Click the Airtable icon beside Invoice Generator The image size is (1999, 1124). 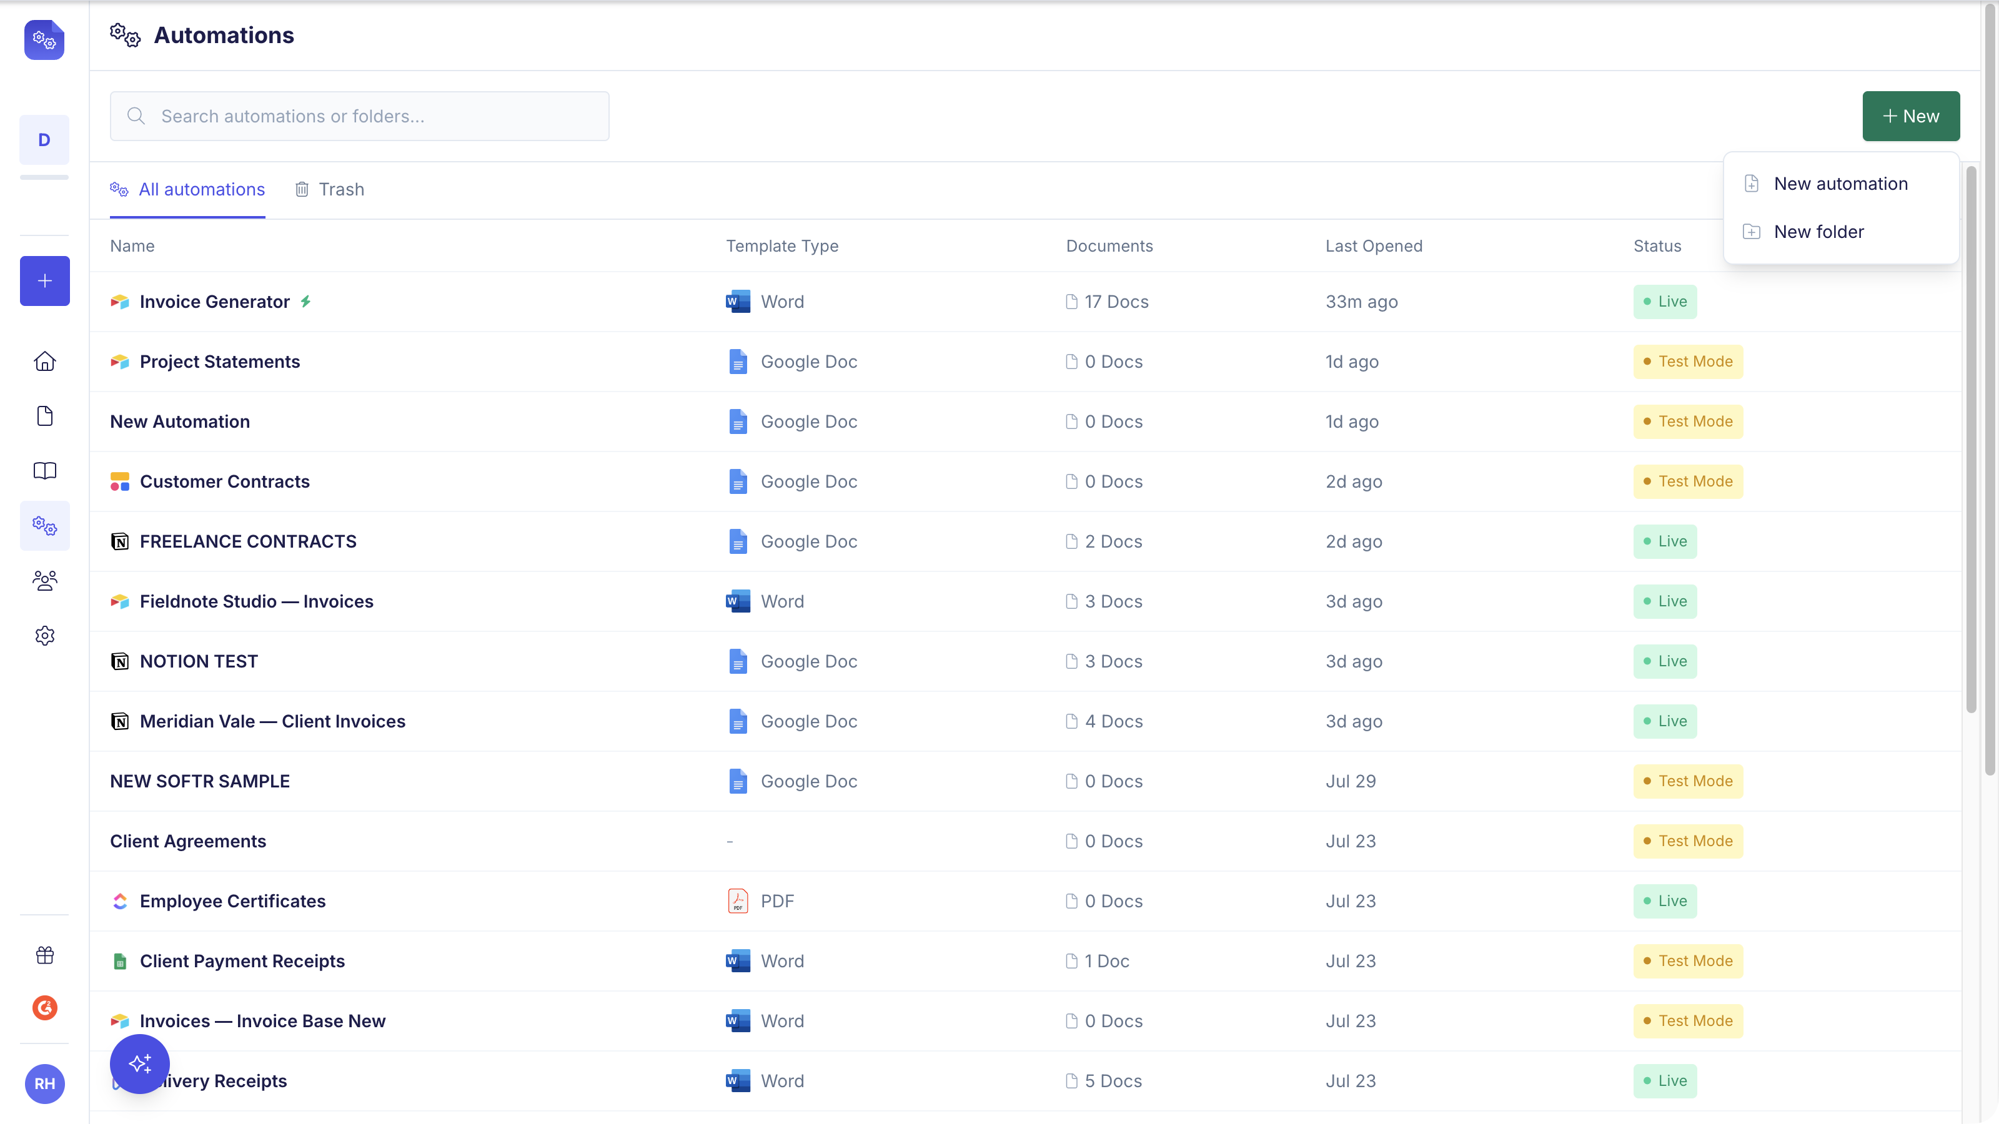point(119,302)
